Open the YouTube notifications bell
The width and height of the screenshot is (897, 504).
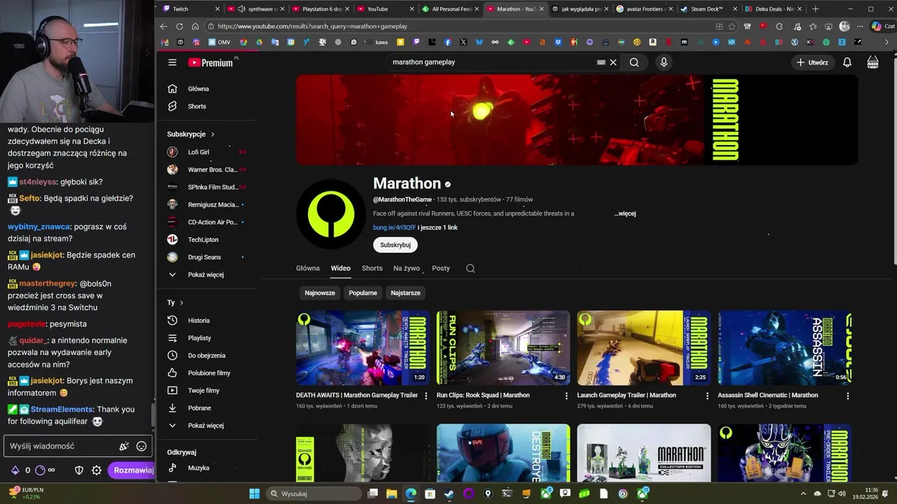point(847,62)
